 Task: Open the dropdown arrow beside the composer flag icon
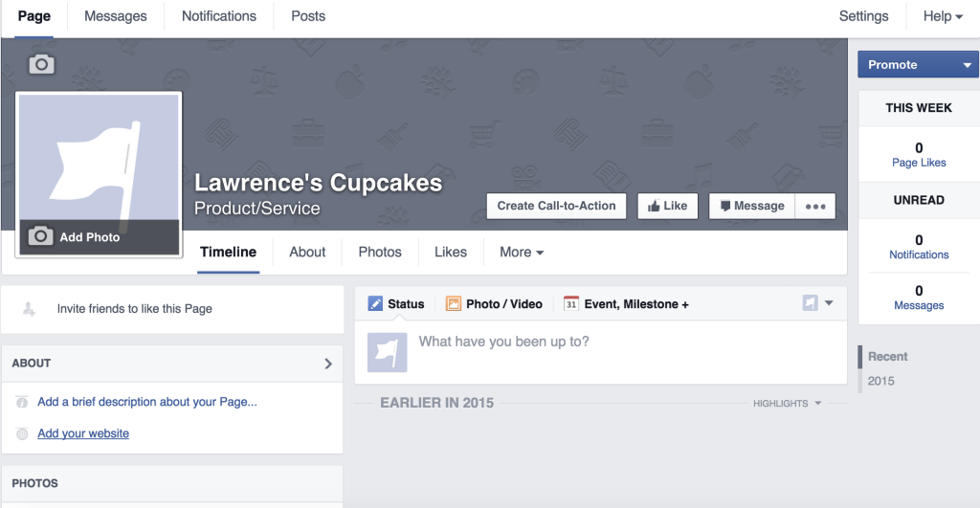pos(829,303)
